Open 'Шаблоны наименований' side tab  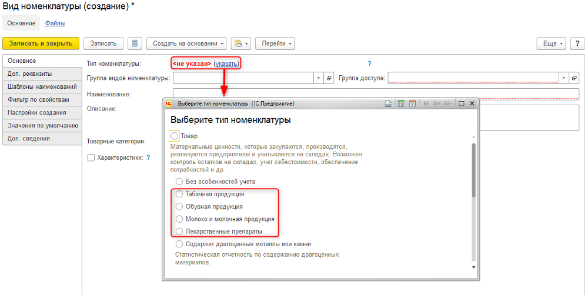(42, 86)
